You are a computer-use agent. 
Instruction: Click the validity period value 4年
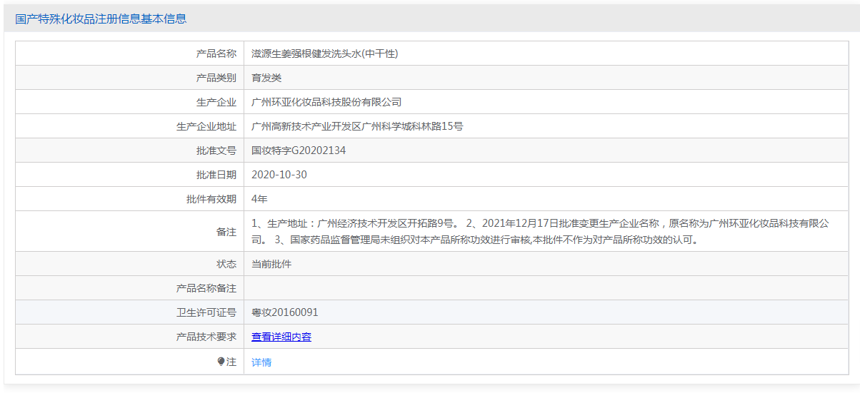tap(259, 199)
